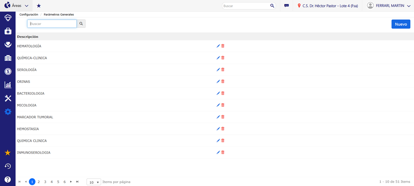414x186 pixels.
Task: Open the chat messages icon
Action: click(286, 6)
